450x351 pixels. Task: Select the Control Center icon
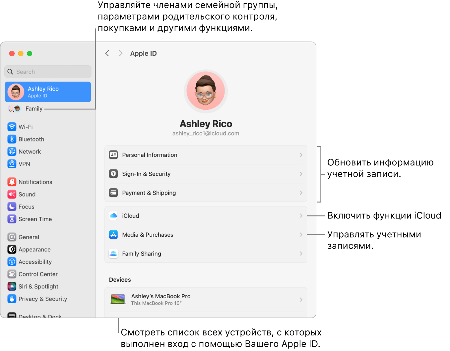[x=12, y=274]
